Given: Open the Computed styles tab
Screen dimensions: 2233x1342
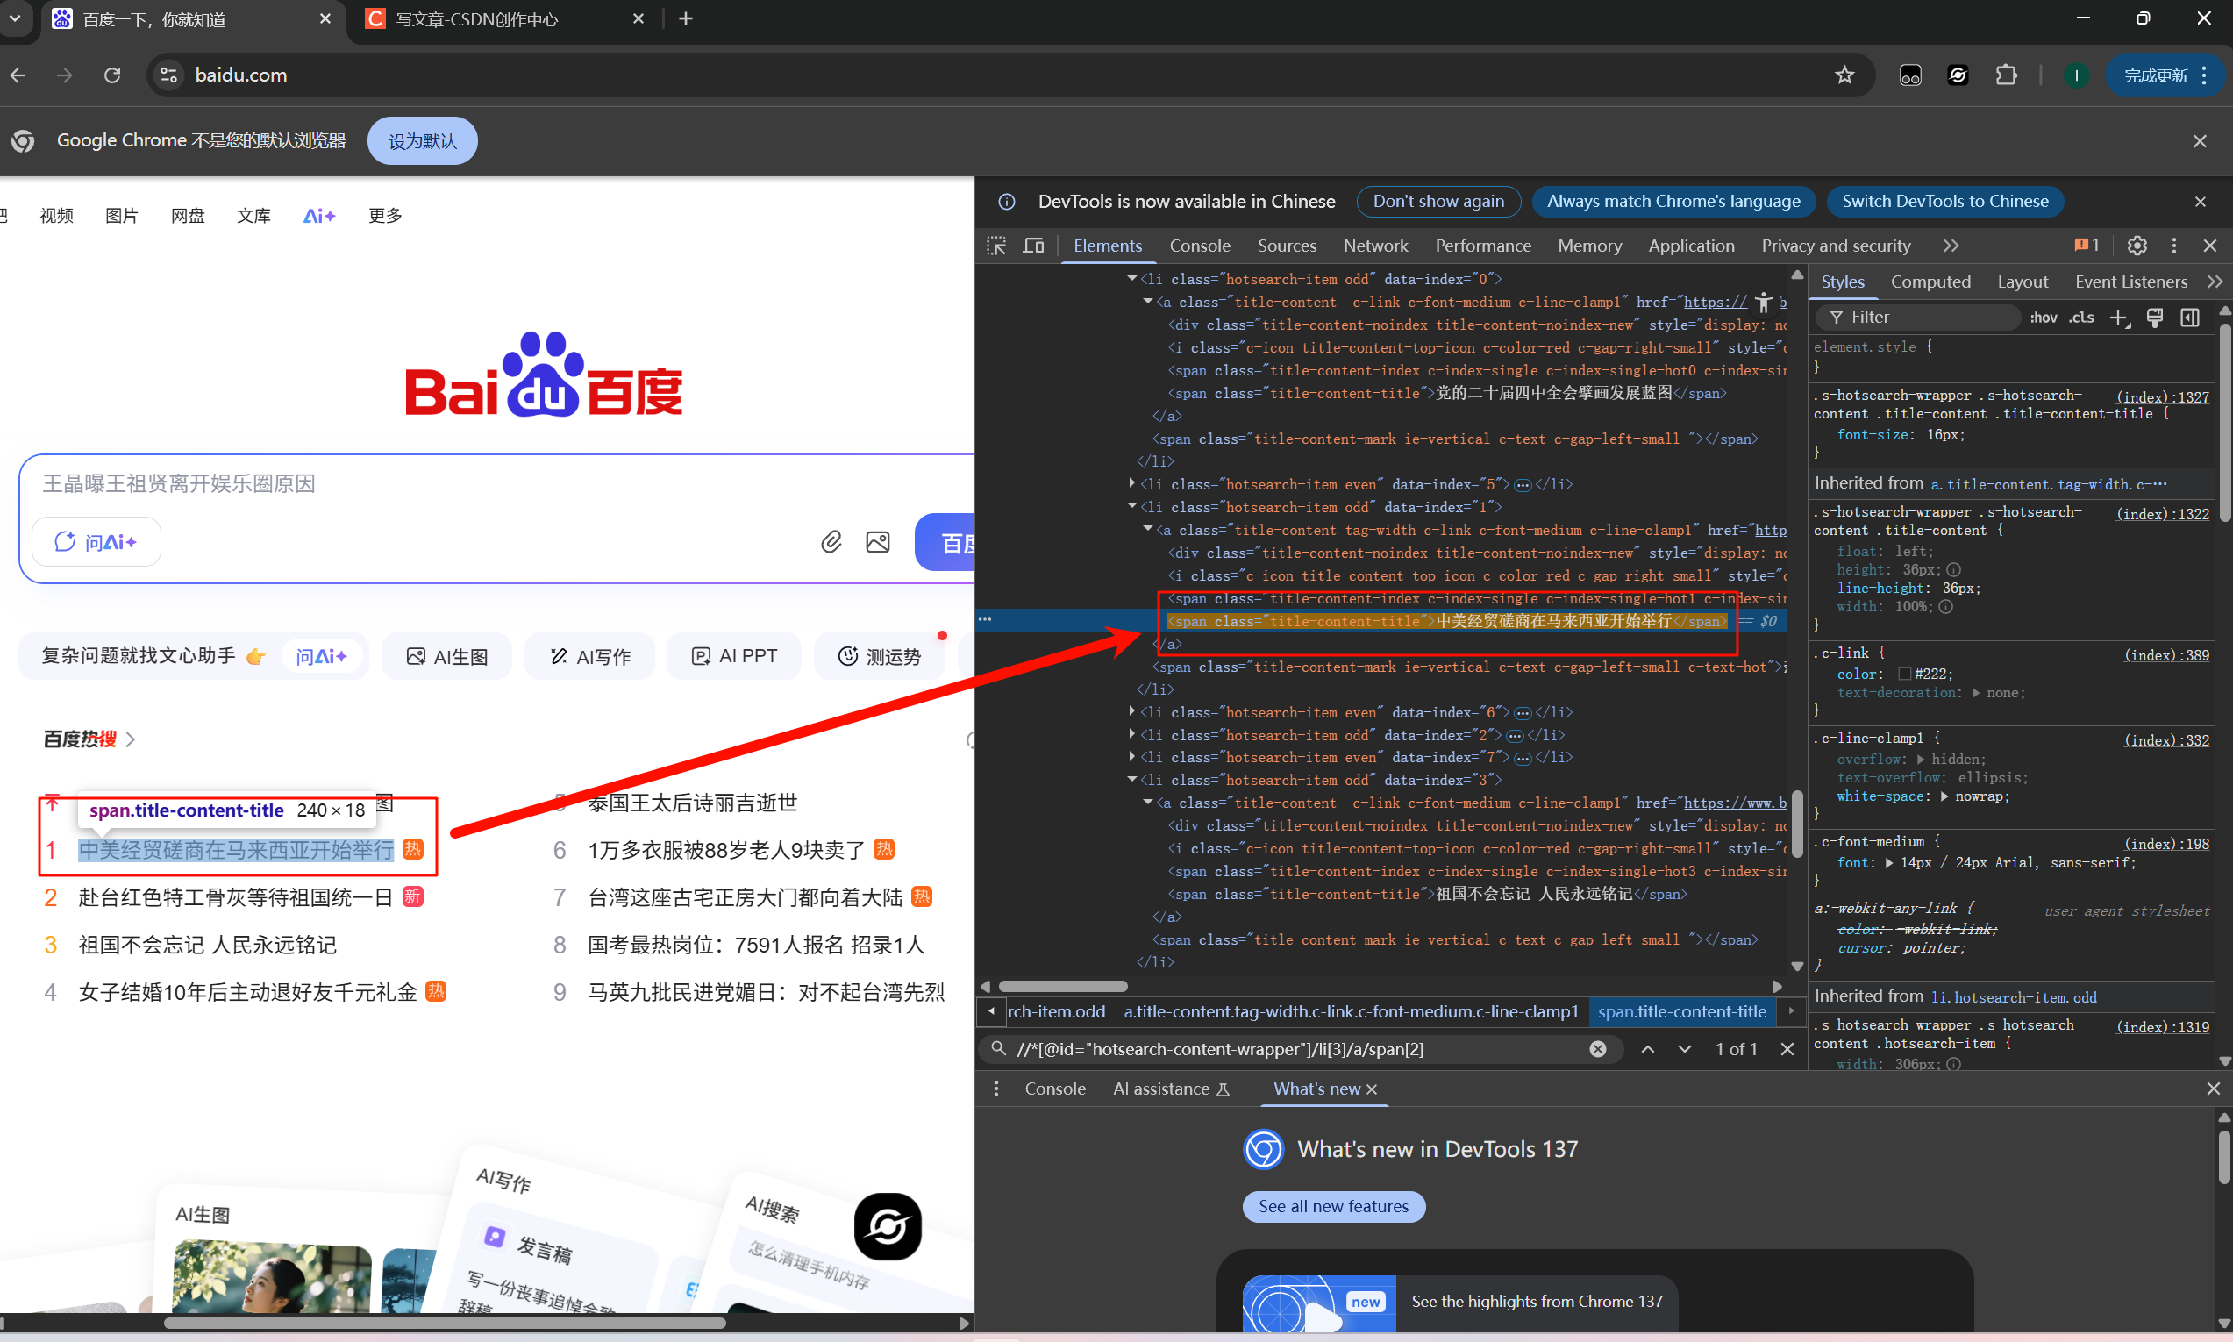Looking at the screenshot, I should coord(1930,282).
